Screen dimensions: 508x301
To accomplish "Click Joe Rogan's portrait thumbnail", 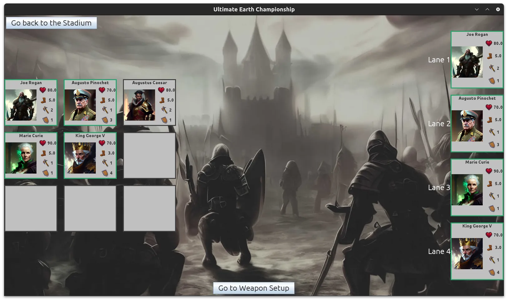I will 21,105.
